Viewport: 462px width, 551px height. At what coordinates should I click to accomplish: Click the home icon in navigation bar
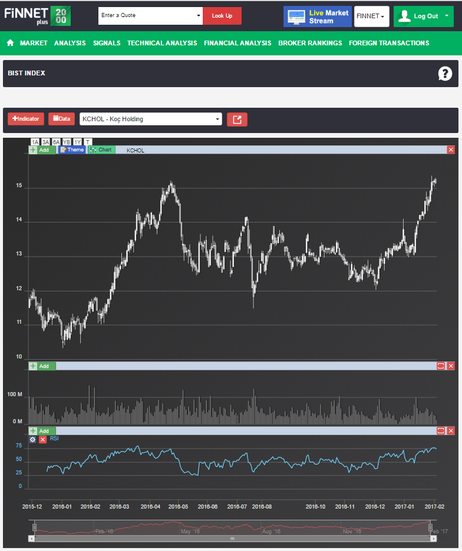coord(10,43)
